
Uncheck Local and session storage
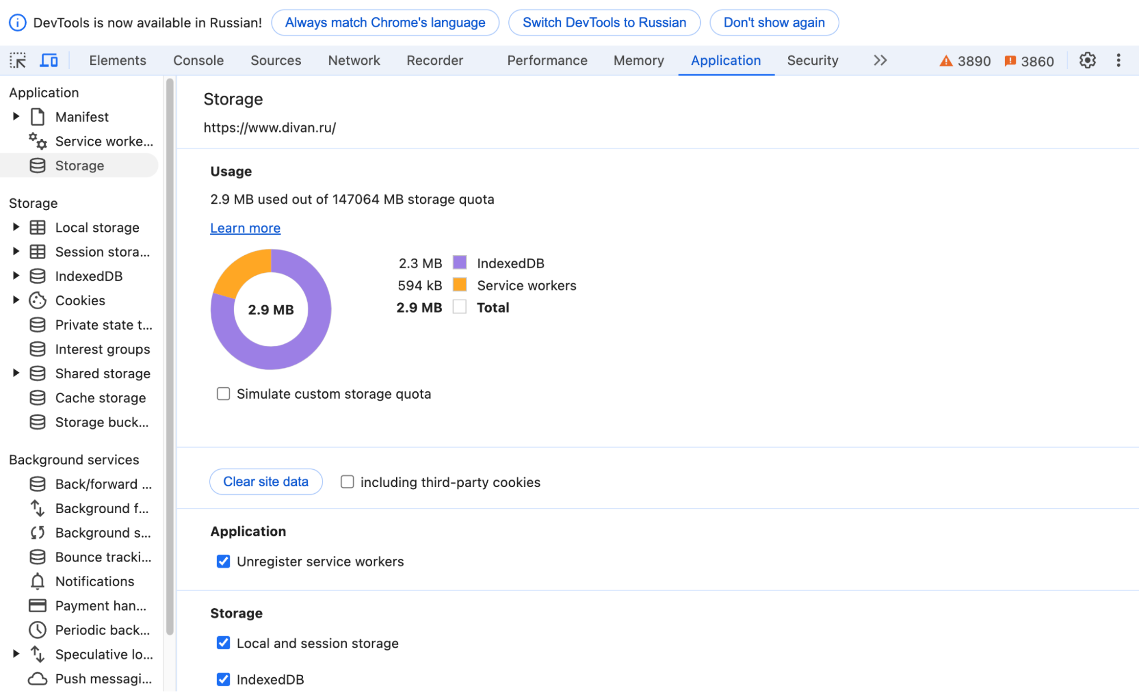223,644
